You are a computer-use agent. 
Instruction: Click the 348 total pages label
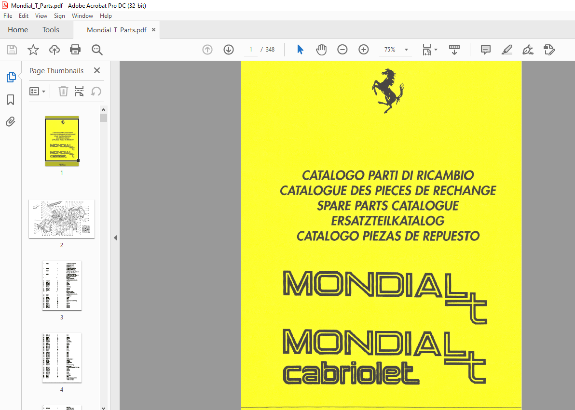[x=270, y=50]
